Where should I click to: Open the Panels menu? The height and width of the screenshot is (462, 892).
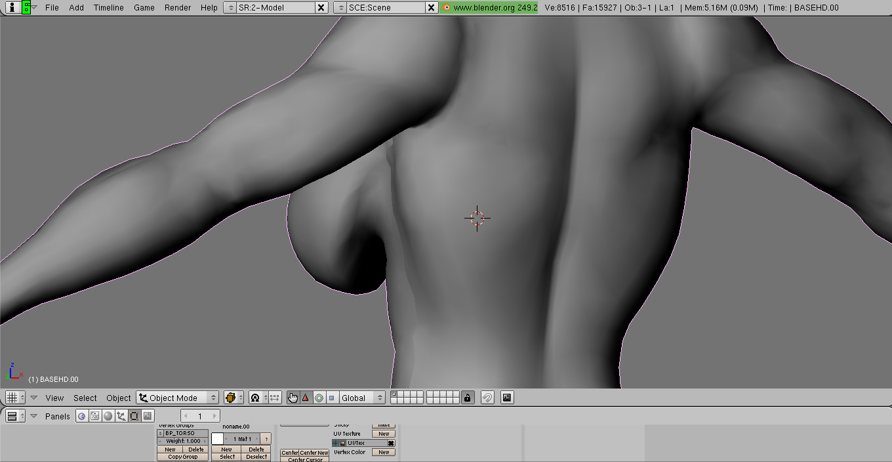click(58, 416)
